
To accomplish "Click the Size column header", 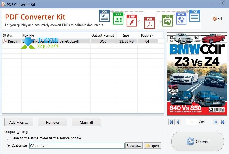I will coord(127,36).
